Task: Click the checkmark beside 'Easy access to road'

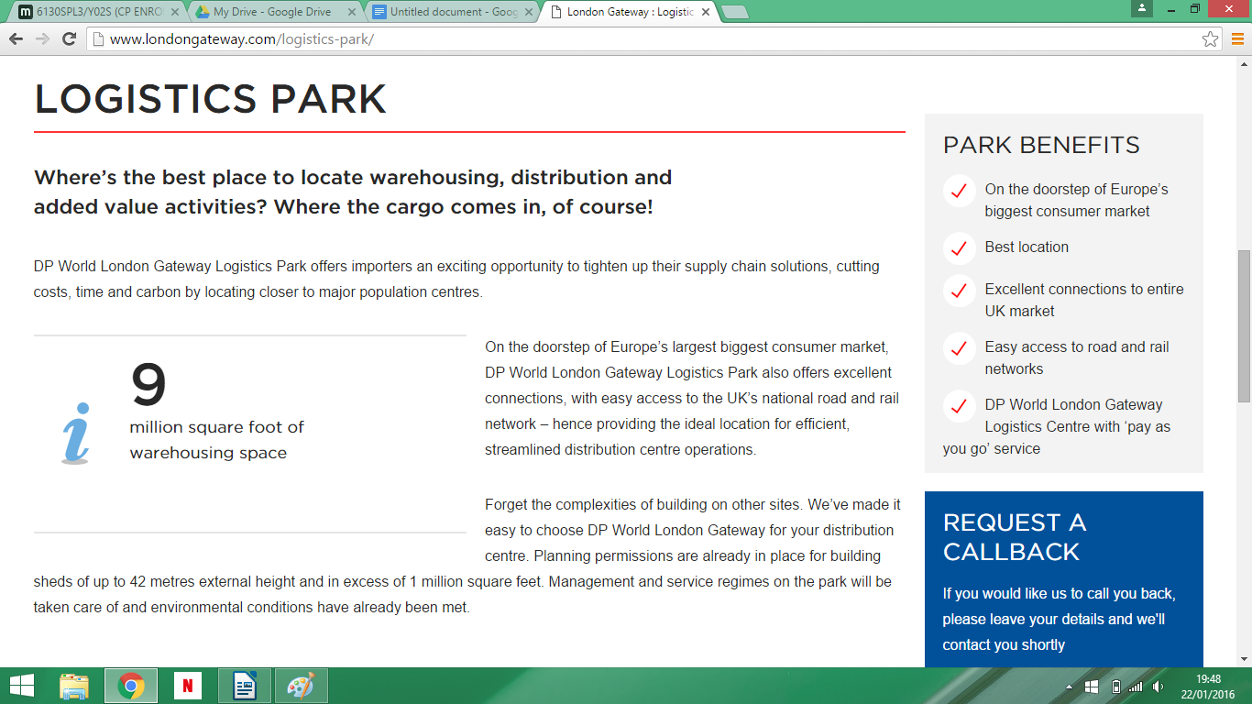Action: (x=959, y=348)
